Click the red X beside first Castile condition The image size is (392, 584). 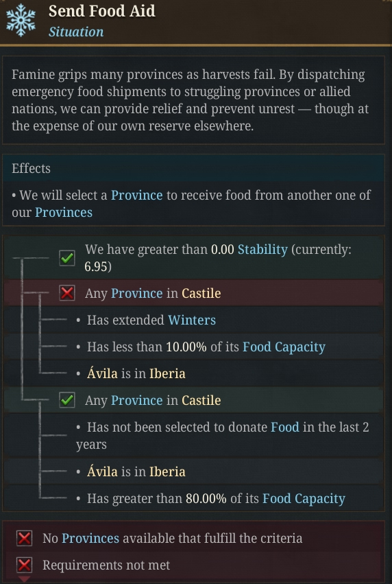coord(67,293)
